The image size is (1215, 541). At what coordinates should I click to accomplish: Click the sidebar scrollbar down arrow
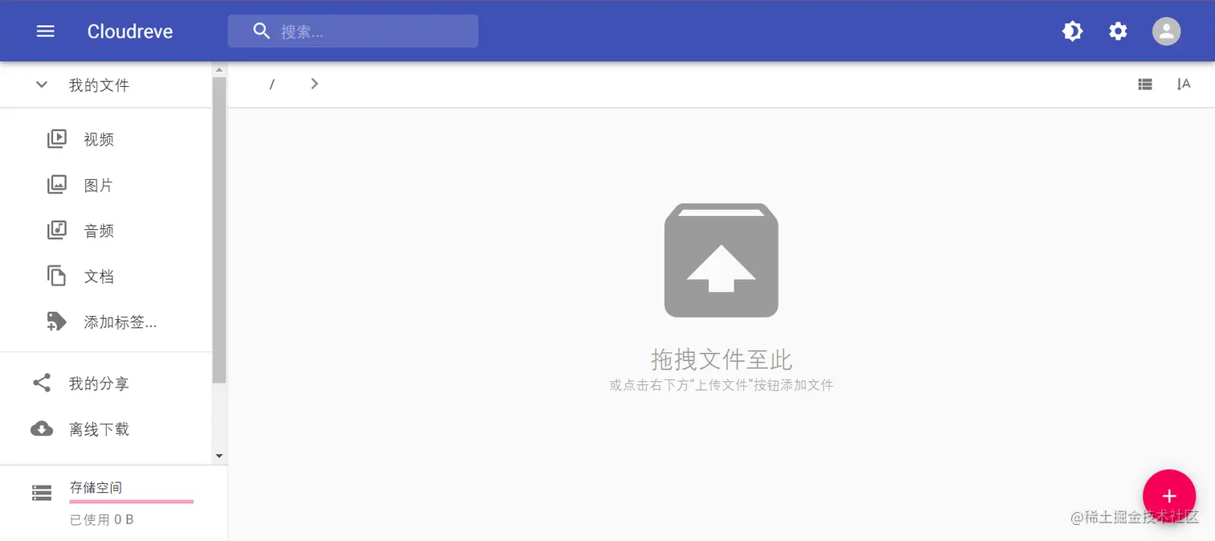[x=219, y=457]
